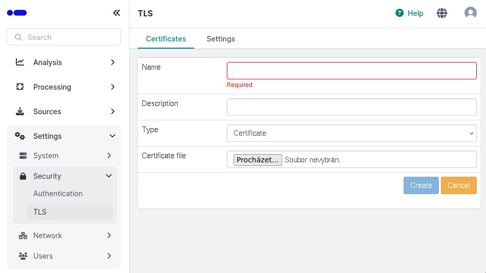The image size is (486, 273).
Task: Open Authentication in the sidebar
Action: click(x=58, y=194)
